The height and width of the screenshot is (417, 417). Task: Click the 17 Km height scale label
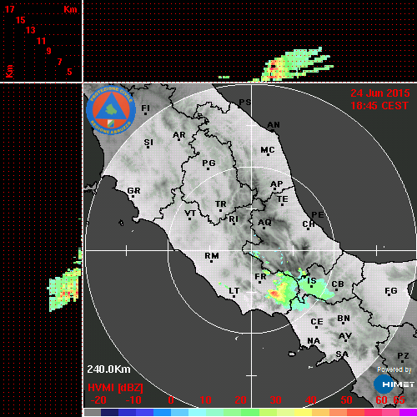[x=9, y=9]
